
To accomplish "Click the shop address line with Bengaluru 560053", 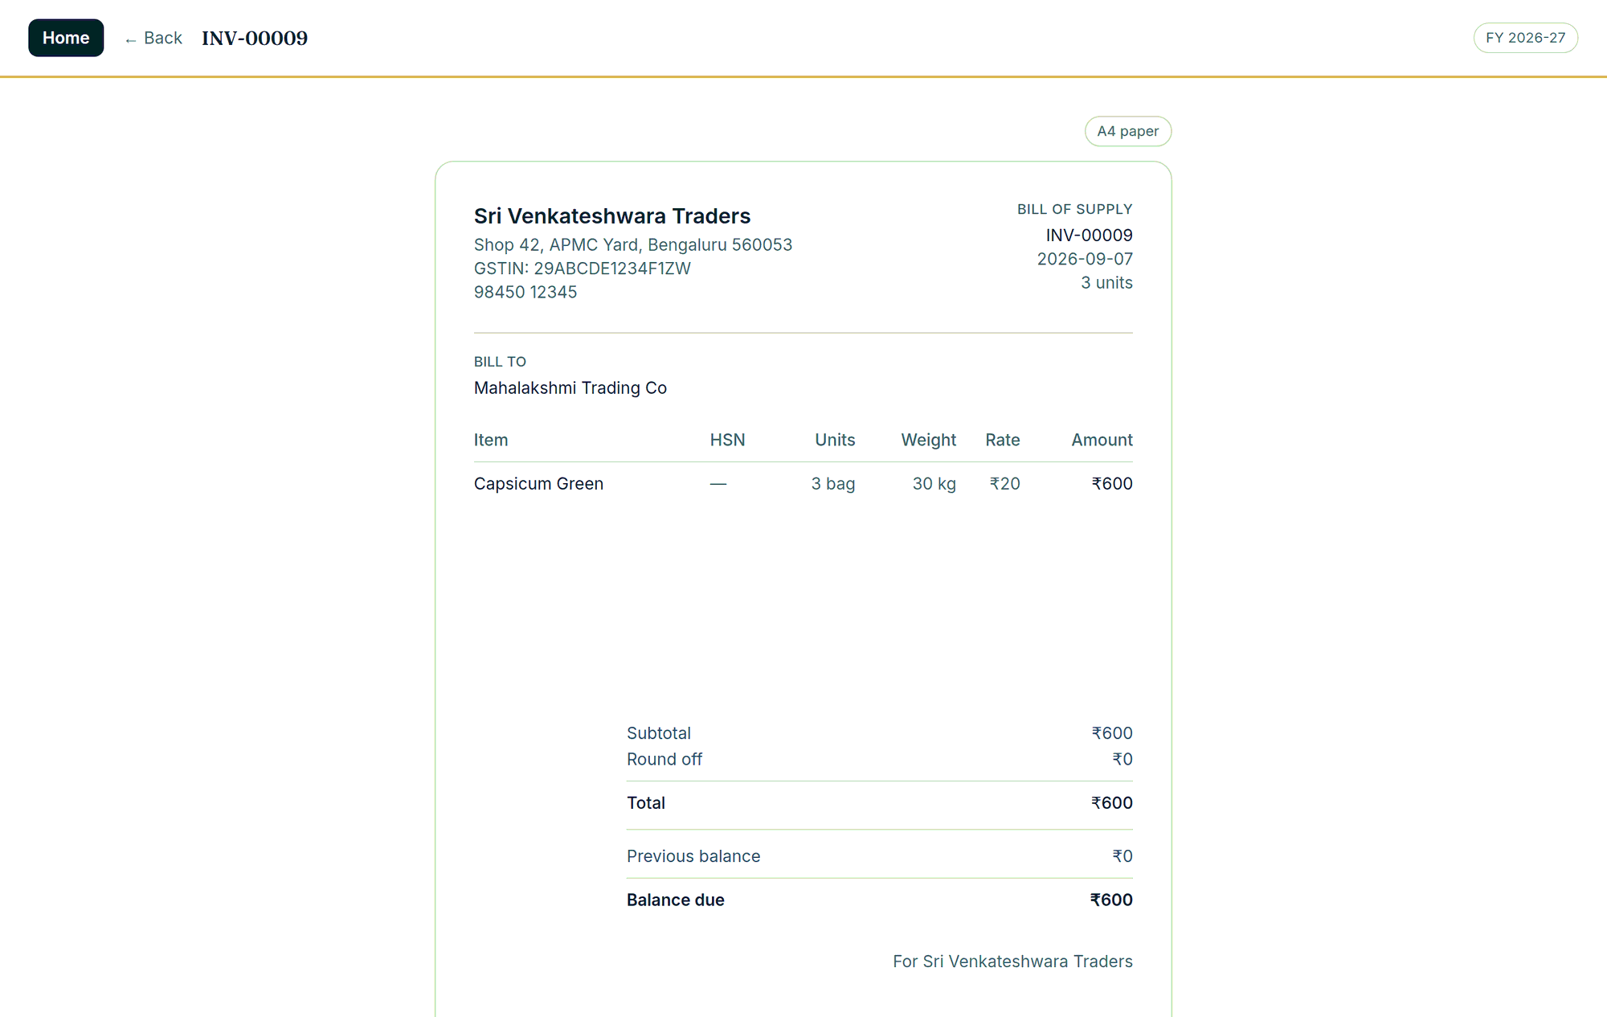I will tap(633, 244).
